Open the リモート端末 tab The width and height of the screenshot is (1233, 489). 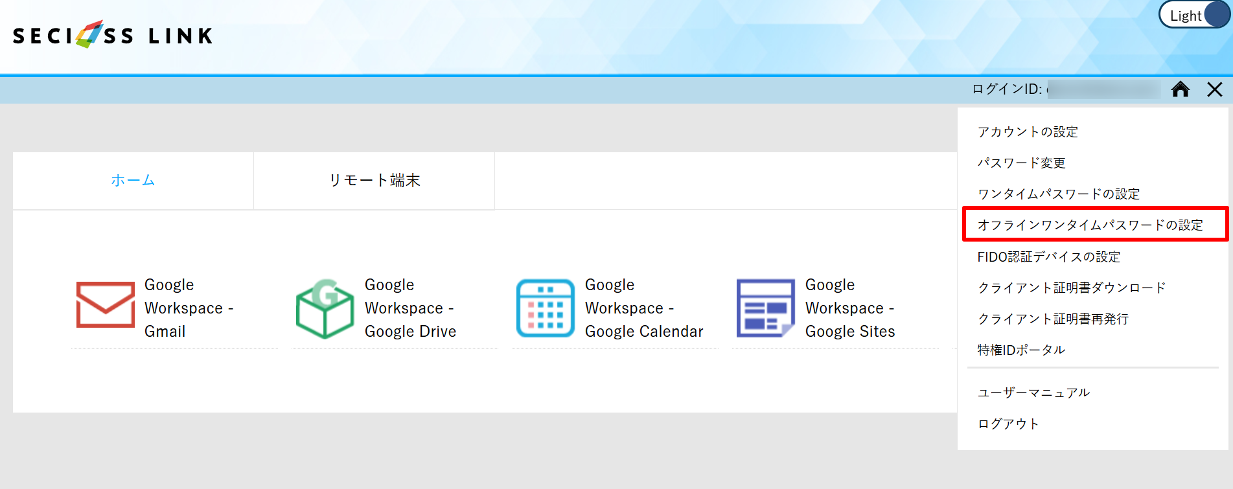point(375,181)
